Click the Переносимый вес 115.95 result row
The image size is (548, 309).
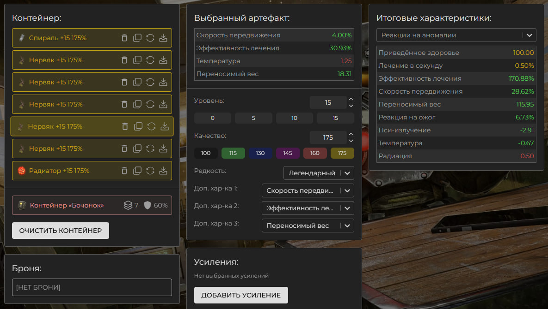[456, 104]
